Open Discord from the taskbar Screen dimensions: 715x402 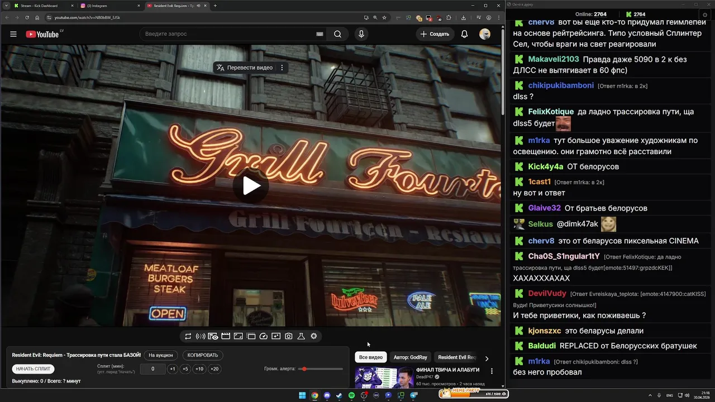(327, 395)
